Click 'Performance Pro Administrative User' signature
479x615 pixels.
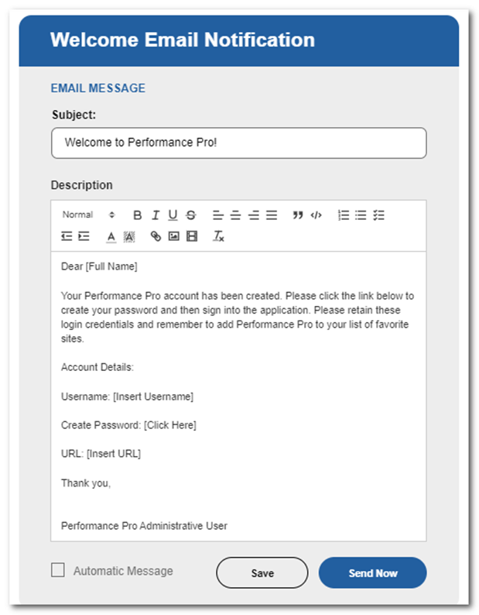144,526
